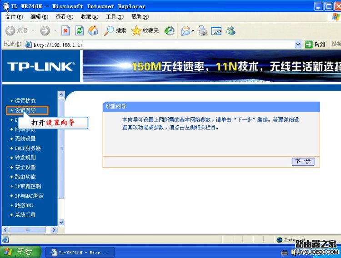This screenshot has width=341, height=258.
Task: Stop page loading with red X icon
Action: click(x=65, y=30)
